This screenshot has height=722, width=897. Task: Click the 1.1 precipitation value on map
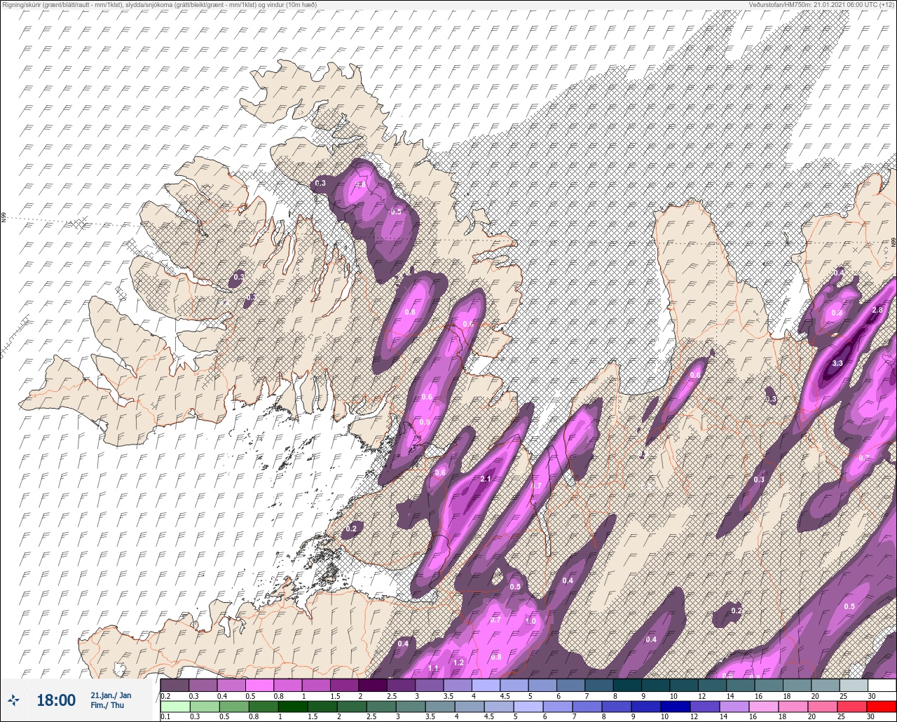[433, 668]
